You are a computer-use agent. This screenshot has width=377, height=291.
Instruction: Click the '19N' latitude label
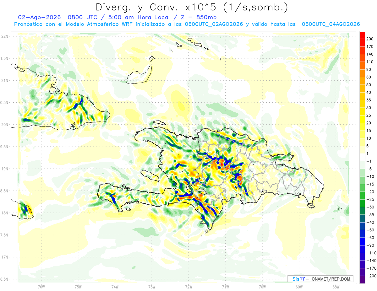pyautogui.click(x=5, y=169)
